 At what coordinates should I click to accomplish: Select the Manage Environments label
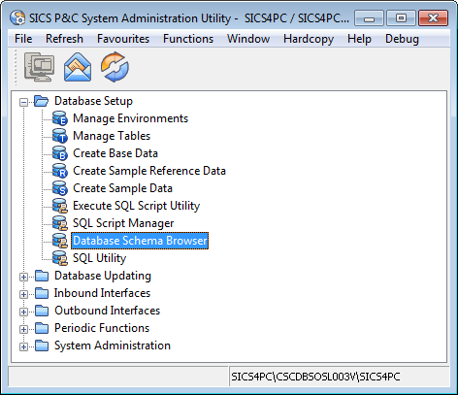[x=130, y=118]
